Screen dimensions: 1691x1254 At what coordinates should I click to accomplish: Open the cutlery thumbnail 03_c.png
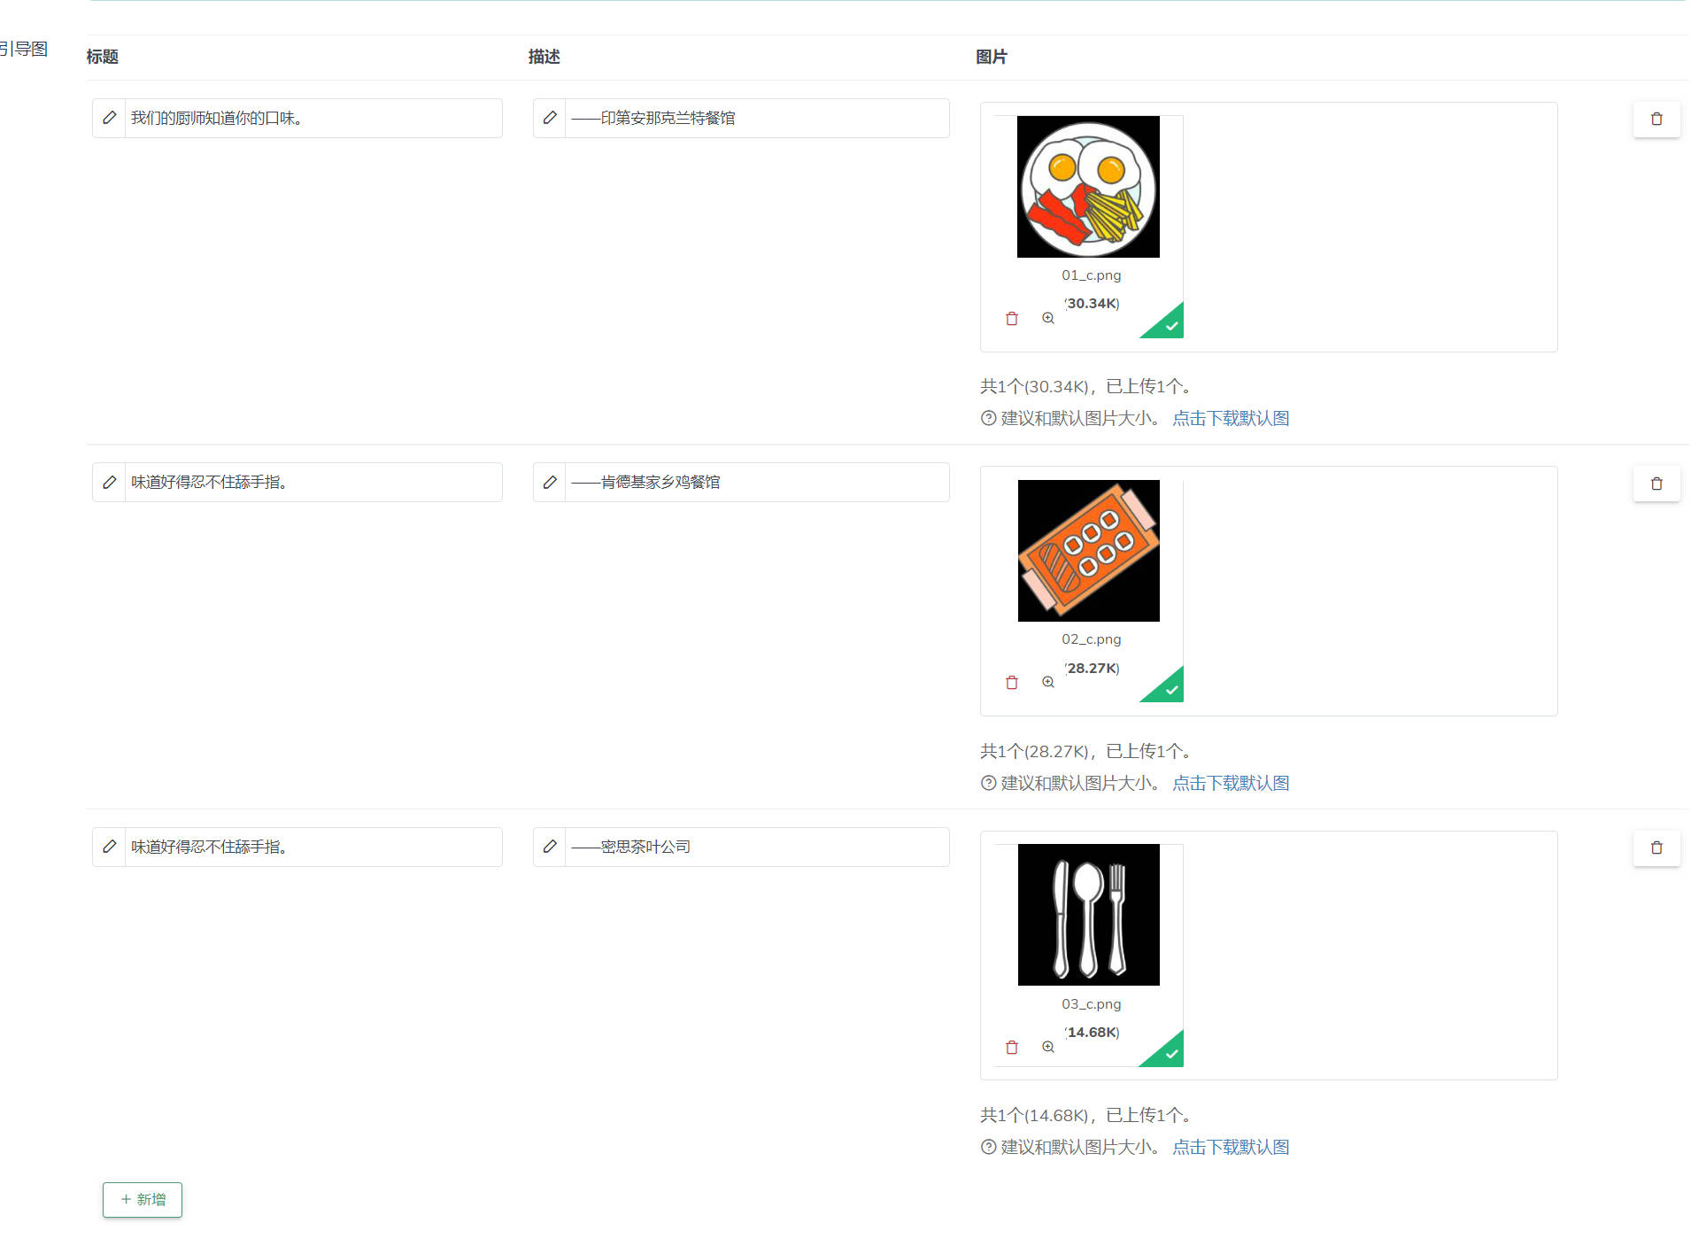click(1089, 915)
